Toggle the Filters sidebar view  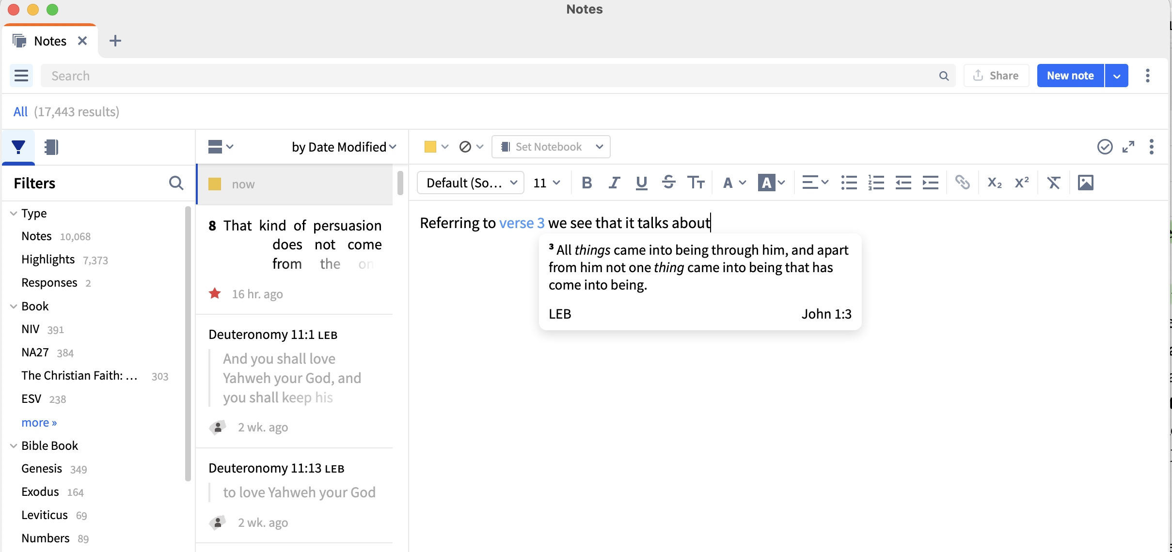(18, 147)
